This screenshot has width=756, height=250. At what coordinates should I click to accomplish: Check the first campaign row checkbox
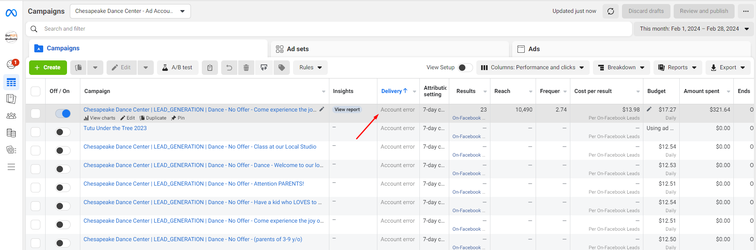(36, 114)
